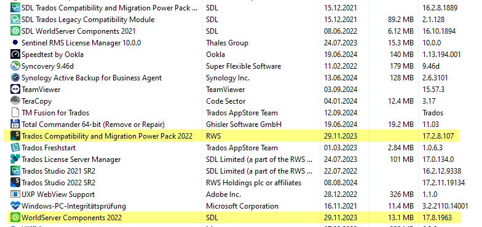The width and height of the screenshot is (482, 227).
Task: Click version 16.2.12.9338
Action: (441, 171)
